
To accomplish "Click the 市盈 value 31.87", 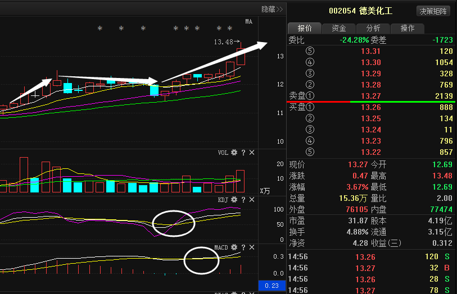I will tap(358, 220).
